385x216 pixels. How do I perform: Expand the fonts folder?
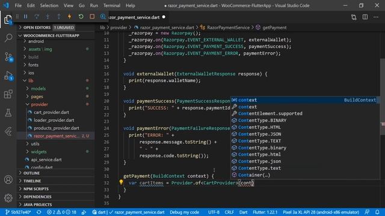coord(56,65)
